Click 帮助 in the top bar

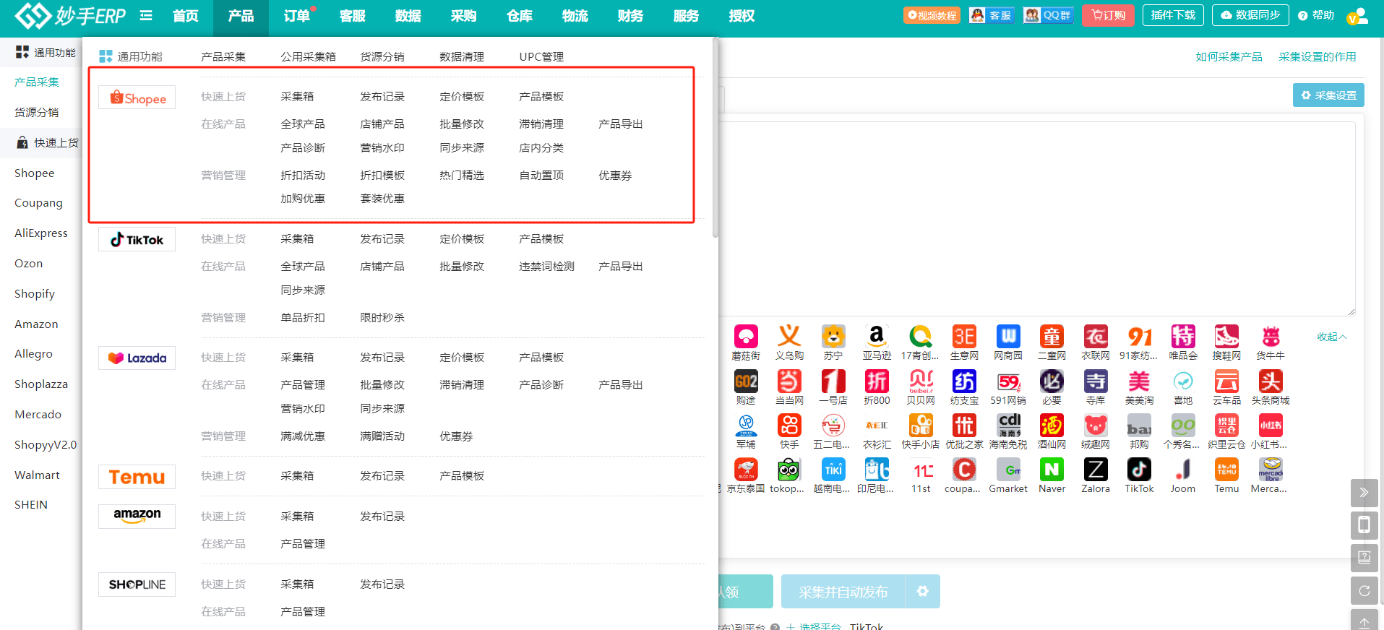coord(1316,15)
